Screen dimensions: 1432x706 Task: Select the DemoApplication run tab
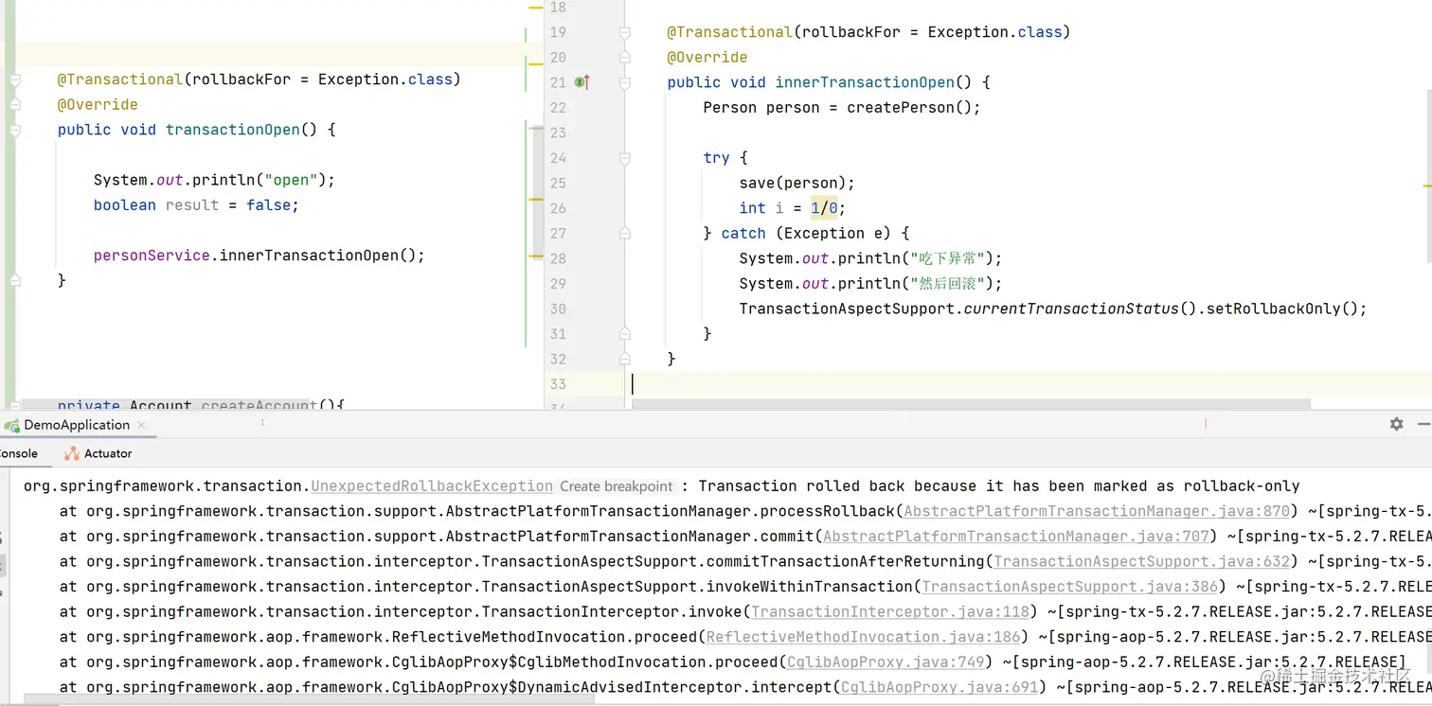(x=77, y=425)
